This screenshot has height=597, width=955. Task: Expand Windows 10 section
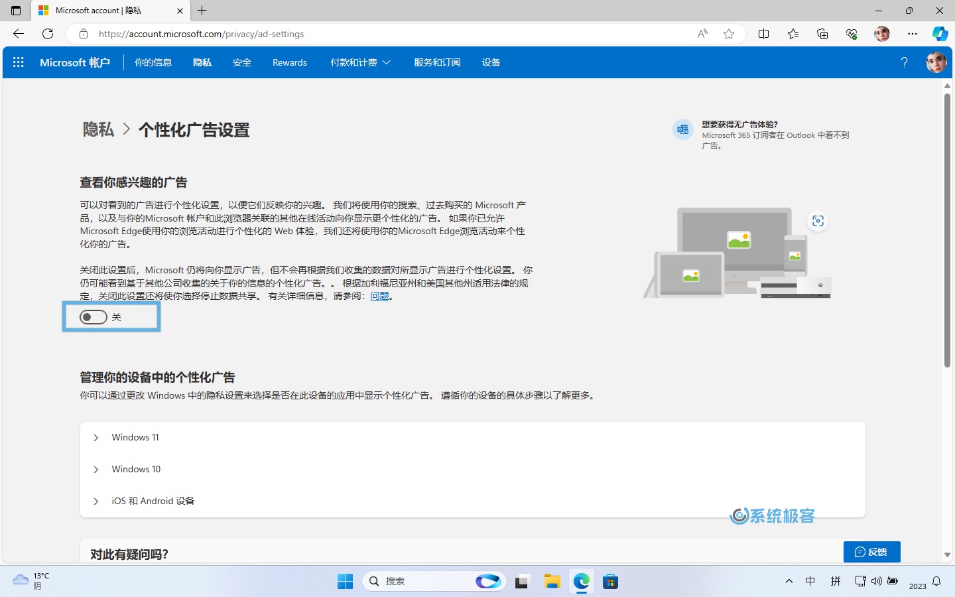click(x=472, y=470)
